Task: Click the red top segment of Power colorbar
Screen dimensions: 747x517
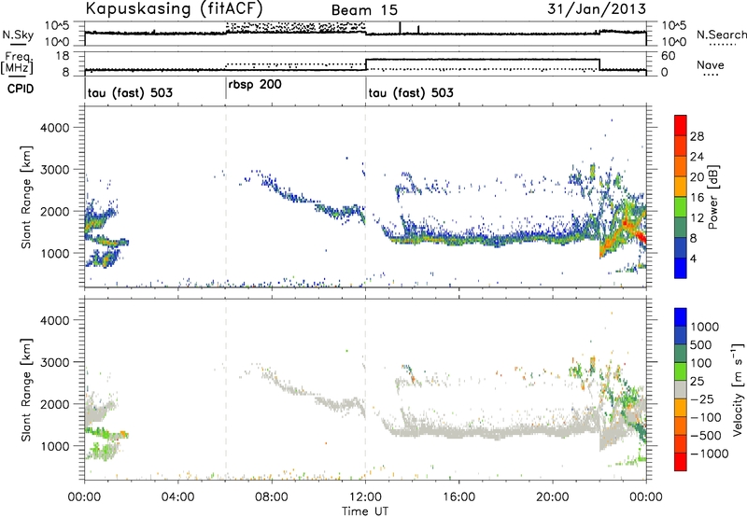Action: point(681,125)
